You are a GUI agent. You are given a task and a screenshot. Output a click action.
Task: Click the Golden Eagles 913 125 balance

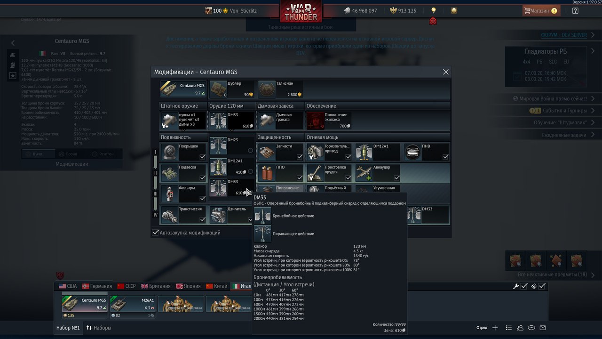pos(403,10)
